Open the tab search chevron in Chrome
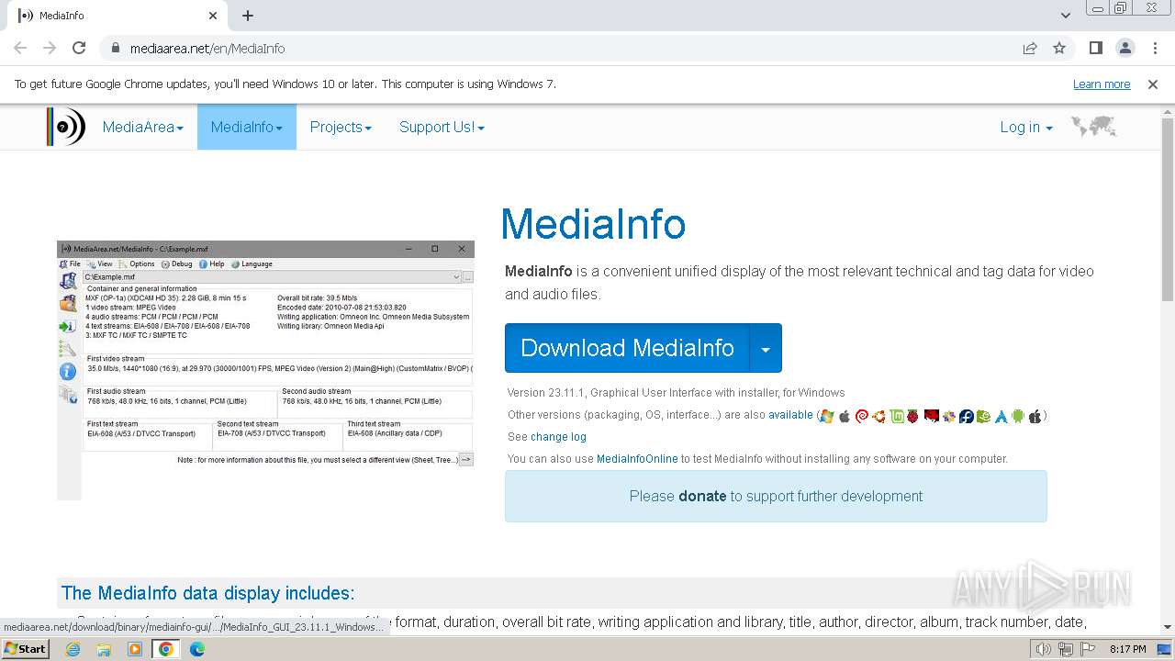 1065,16
